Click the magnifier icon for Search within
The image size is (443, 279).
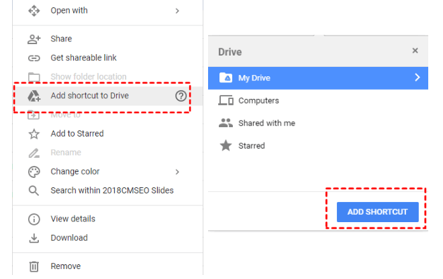(34, 191)
